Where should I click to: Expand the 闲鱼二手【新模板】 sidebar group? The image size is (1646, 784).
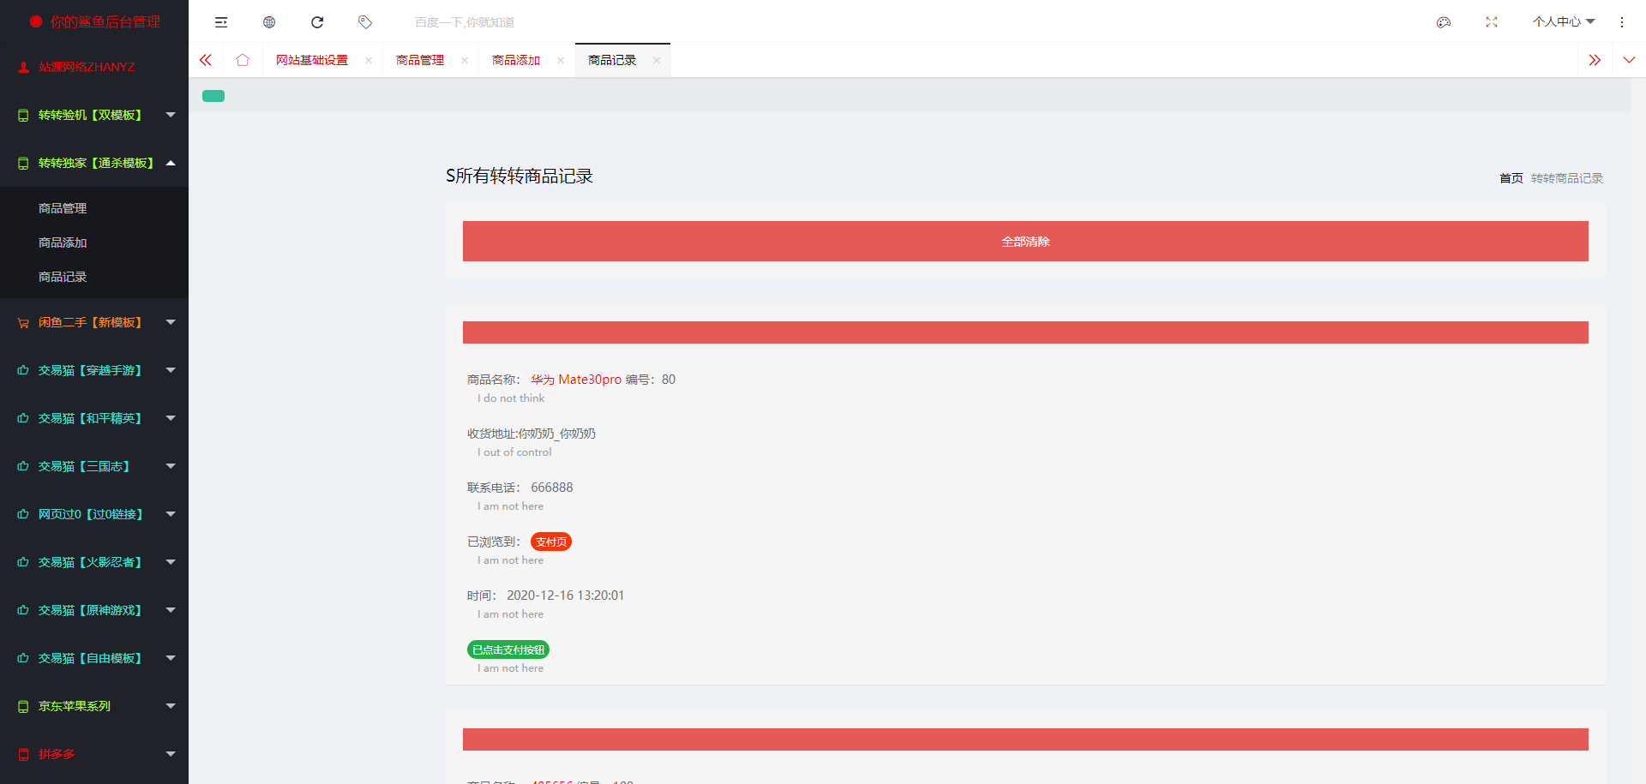coord(94,322)
